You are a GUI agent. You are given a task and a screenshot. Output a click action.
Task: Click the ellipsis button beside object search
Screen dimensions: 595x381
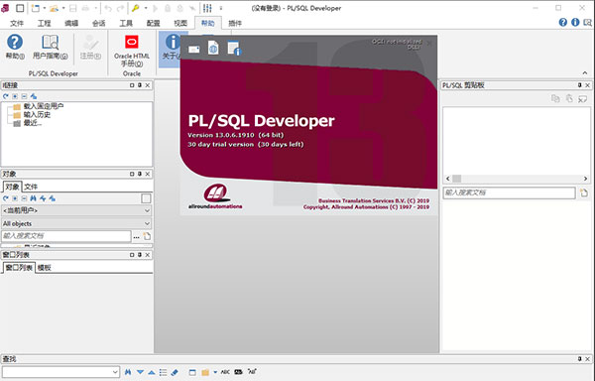click(136, 236)
